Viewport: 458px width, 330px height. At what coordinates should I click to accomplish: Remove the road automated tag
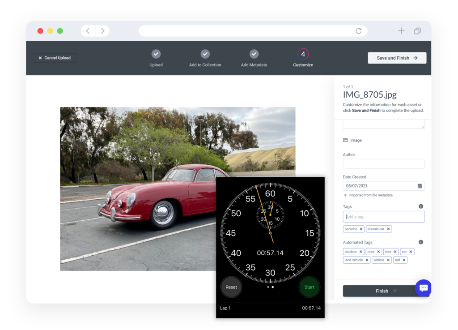click(378, 252)
